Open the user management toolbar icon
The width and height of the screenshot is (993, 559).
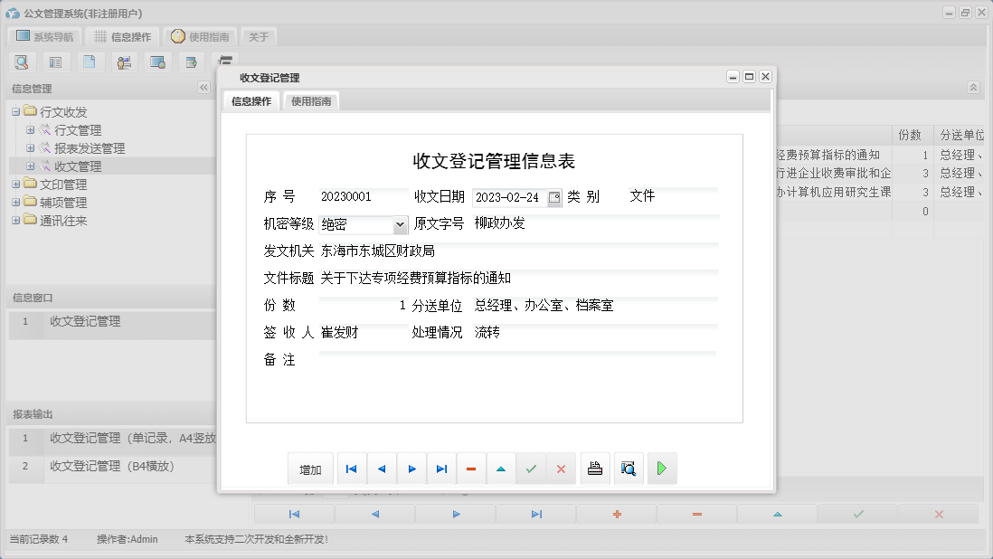point(124,62)
